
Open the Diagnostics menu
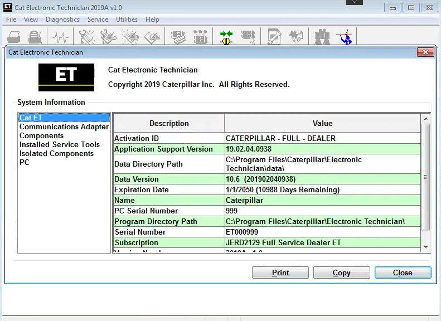tap(62, 20)
